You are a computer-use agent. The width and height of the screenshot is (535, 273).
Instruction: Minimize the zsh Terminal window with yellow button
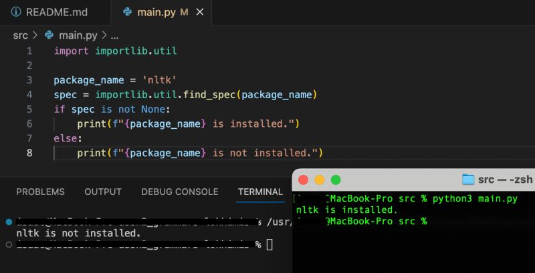(320, 180)
